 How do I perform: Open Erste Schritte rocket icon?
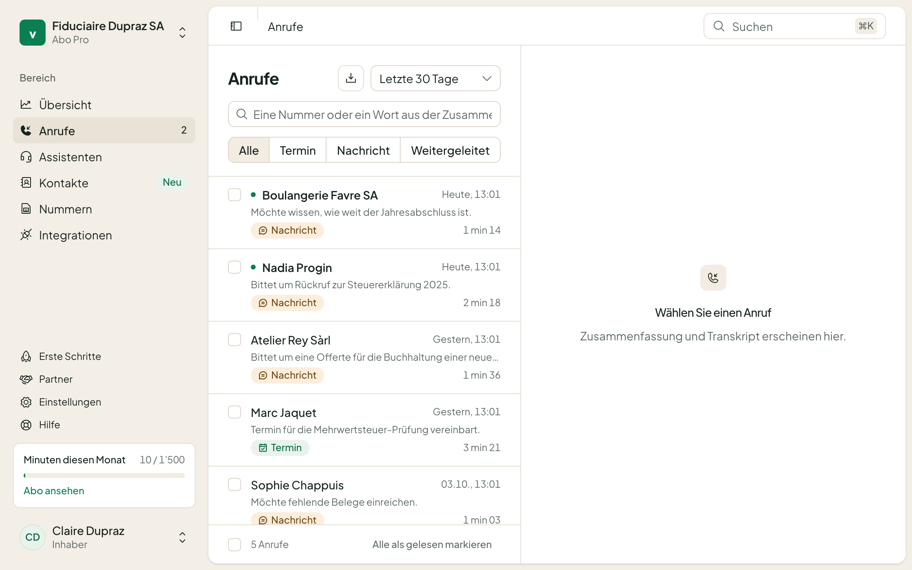tap(26, 356)
